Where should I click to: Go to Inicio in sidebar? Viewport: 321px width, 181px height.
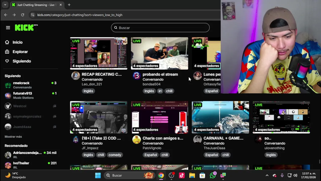[18, 42]
